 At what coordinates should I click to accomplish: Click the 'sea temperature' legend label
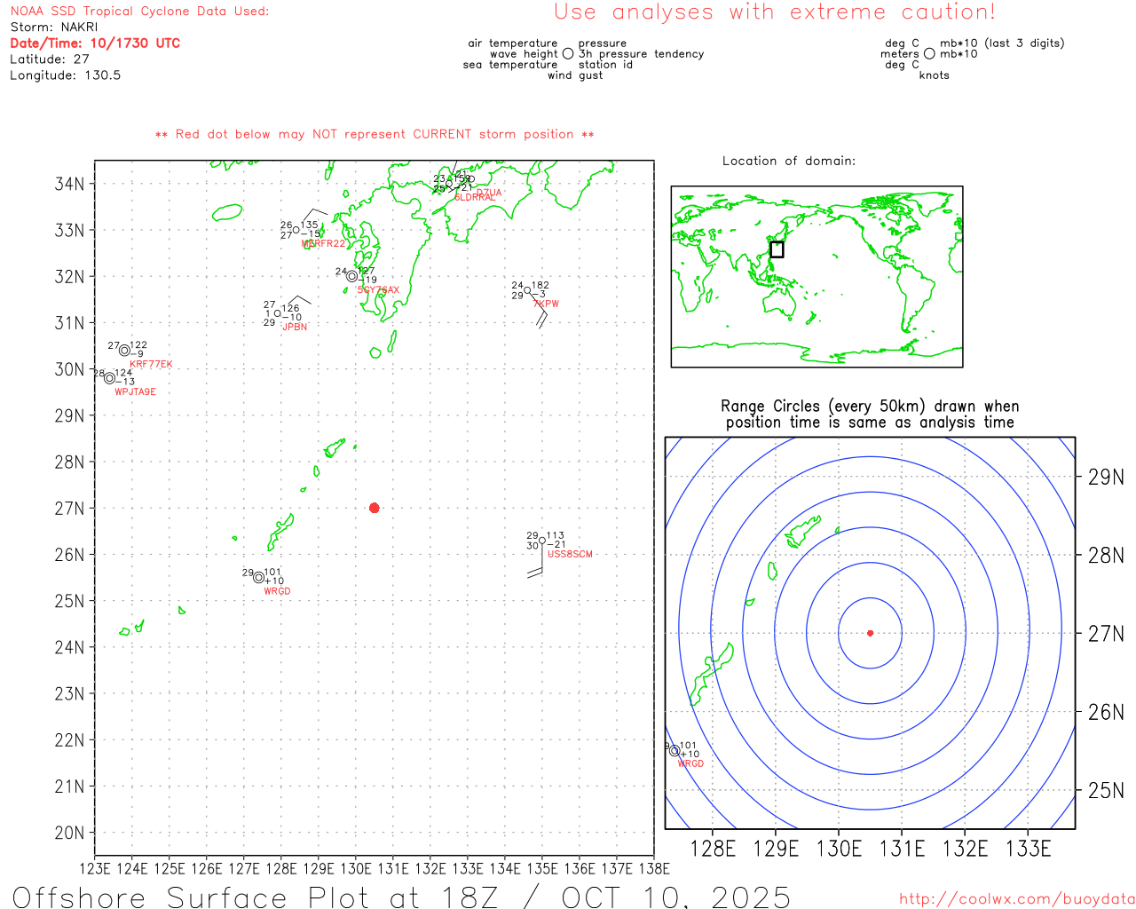(510, 64)
